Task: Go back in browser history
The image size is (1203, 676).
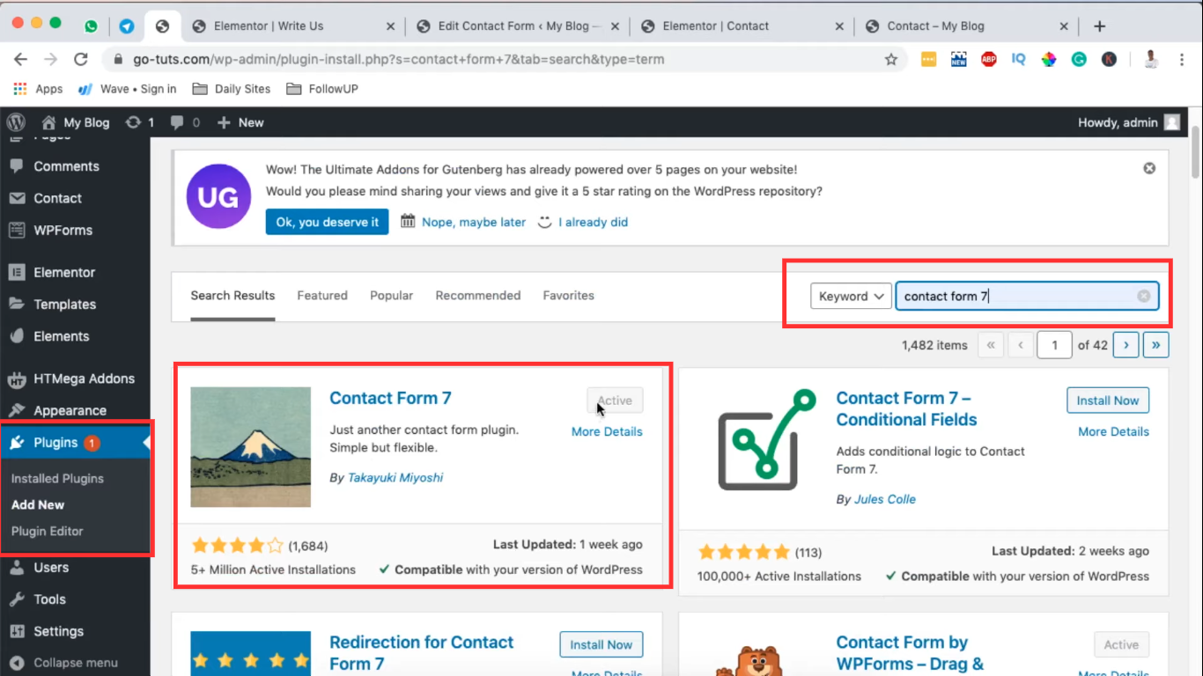Action: [20, 60]
